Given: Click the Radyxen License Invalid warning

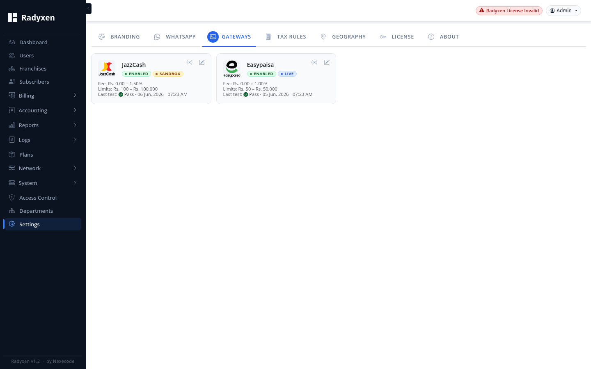Looking at the screenshot, I should click(509, 11).
